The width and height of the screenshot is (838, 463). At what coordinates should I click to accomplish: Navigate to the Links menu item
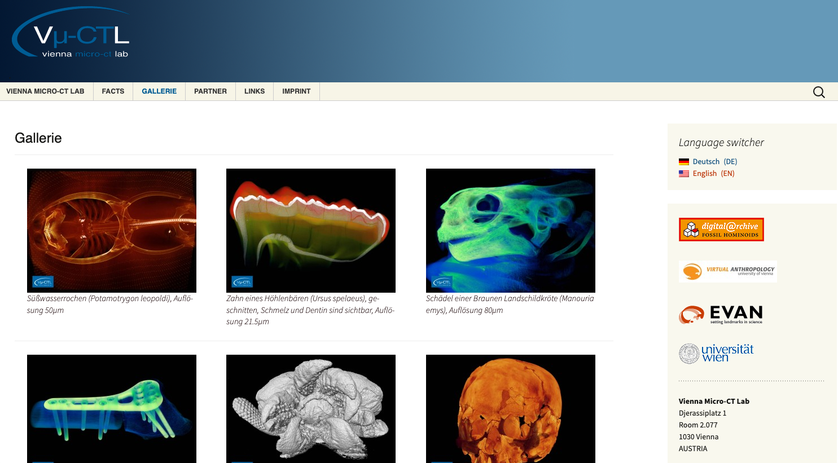pyautogui.click(x=255, y=91)
